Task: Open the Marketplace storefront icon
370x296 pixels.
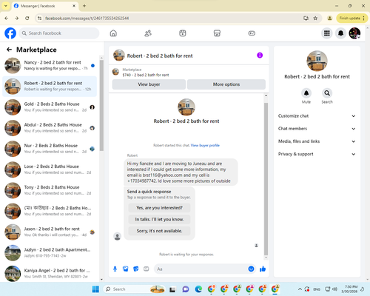Action: click(x=217, y=33)
